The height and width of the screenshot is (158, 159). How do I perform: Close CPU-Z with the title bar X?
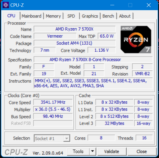click(149, 5)
